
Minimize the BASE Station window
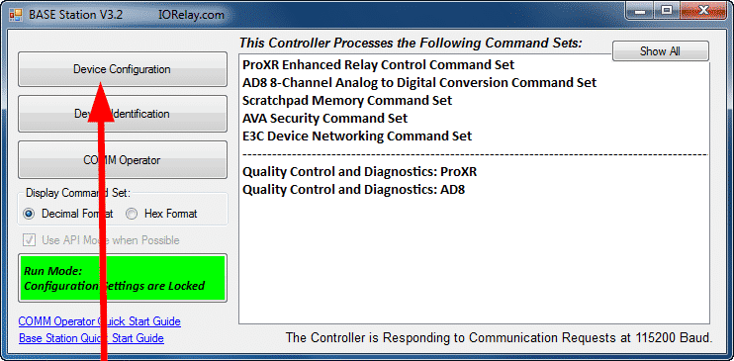[639, 11]
